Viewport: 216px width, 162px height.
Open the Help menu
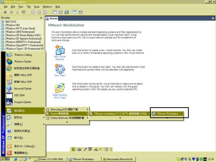click(x=58, y=7)
